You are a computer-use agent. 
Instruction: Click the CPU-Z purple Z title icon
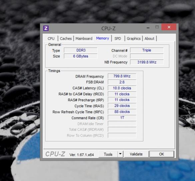pyautogui.click(x=46, y=28)
